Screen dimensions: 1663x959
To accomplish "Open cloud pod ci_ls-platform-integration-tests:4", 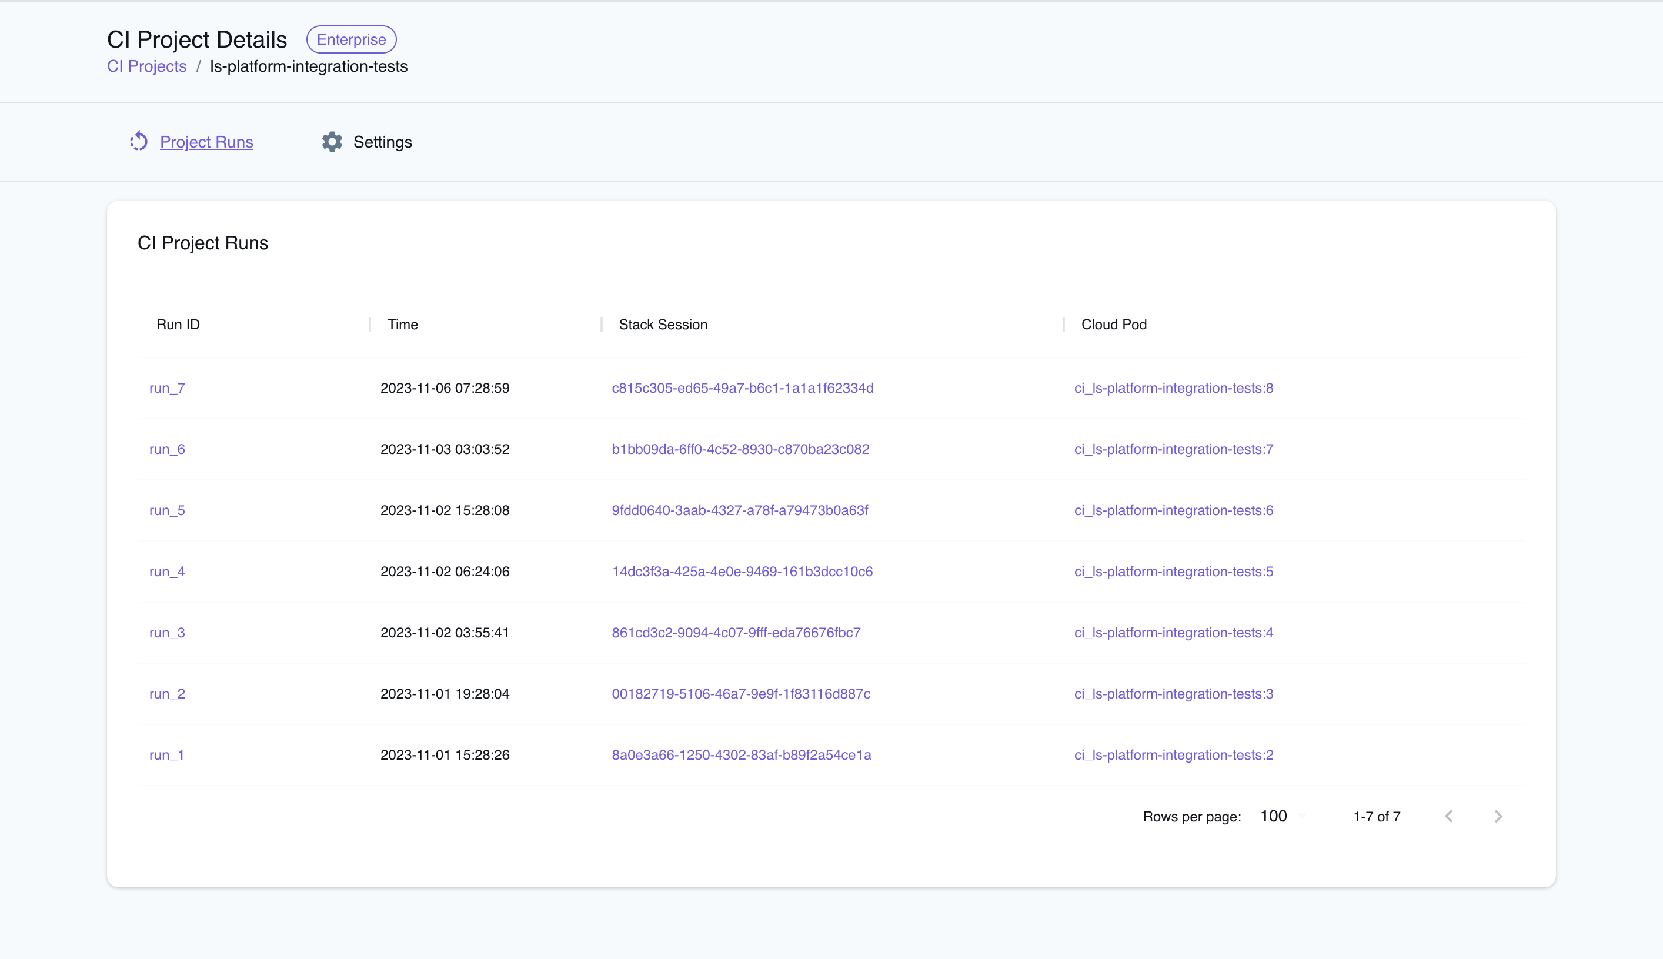I will pos(1174,632).
